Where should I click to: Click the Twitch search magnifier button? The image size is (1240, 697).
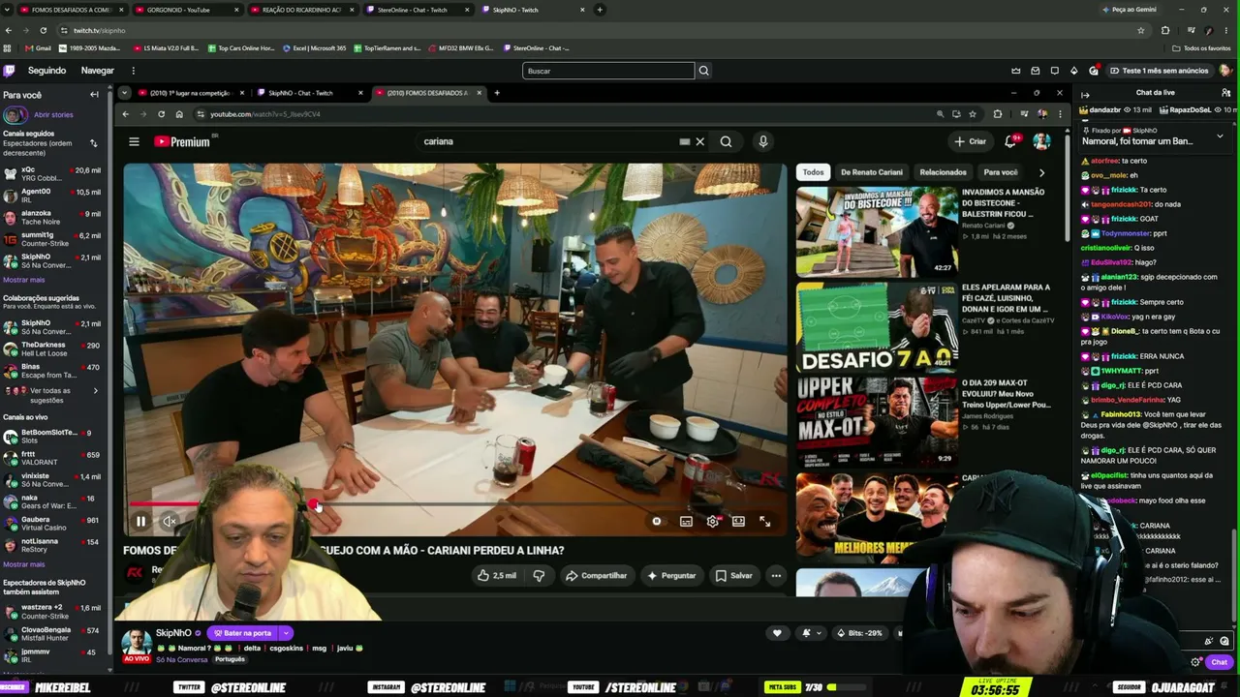coord(704,71)
